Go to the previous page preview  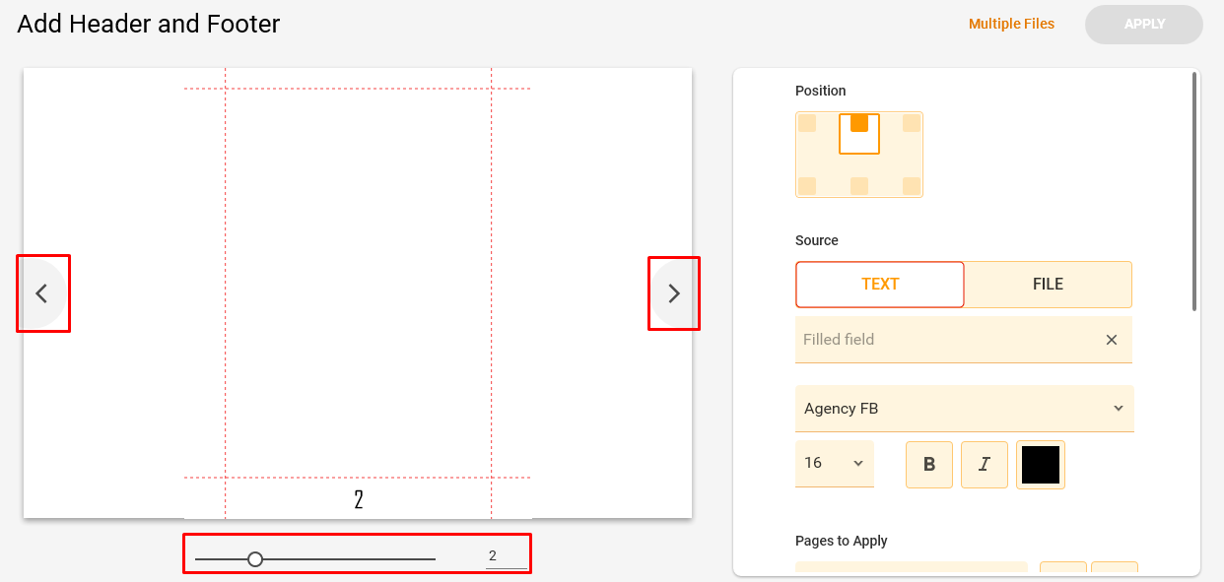[x=42, y=293]
